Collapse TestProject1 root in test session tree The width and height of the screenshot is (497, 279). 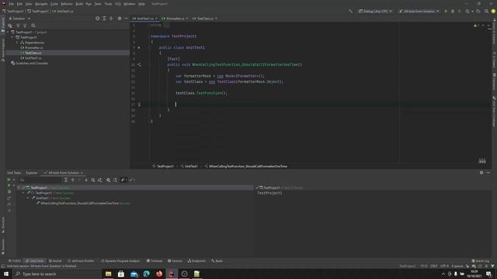[x=19, y=188]
